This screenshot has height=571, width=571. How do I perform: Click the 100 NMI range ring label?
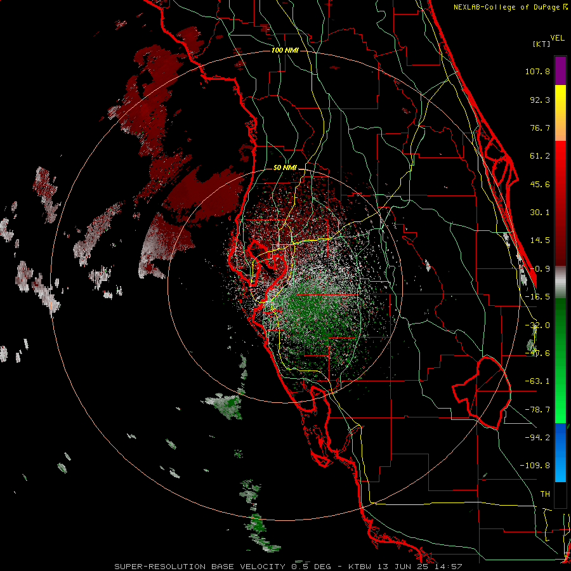(x=285, y=50)
